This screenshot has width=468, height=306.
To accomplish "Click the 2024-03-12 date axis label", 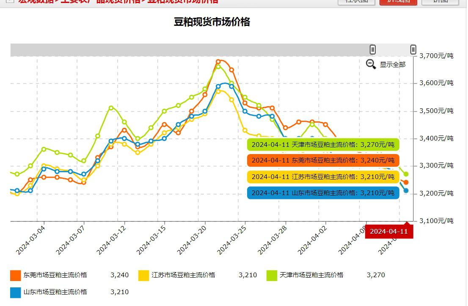I will (x=111, y=240).
